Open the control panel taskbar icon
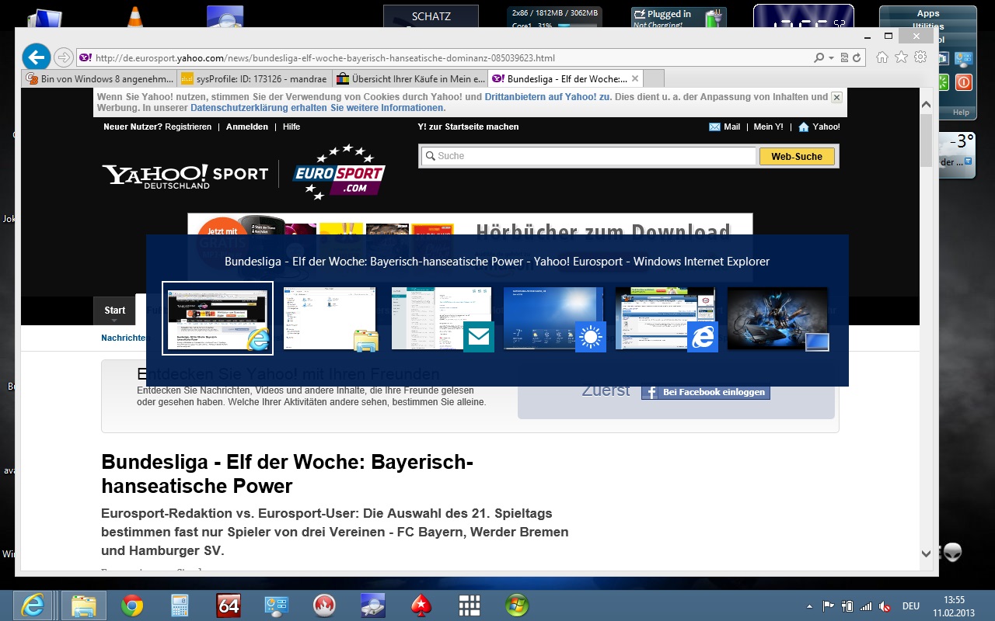 (277, 605)
